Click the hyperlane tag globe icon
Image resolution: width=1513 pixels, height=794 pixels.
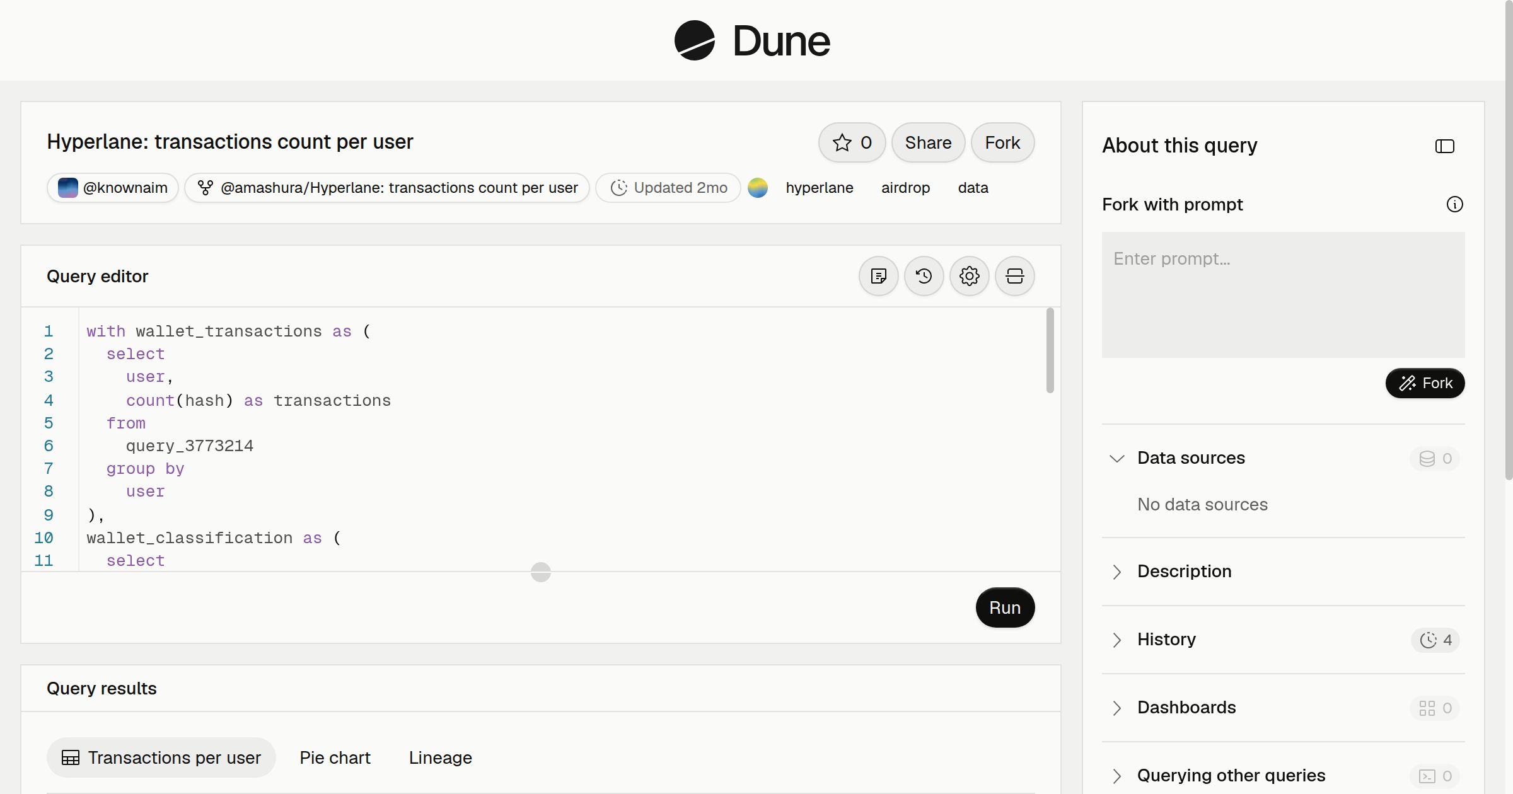(757, 188)
